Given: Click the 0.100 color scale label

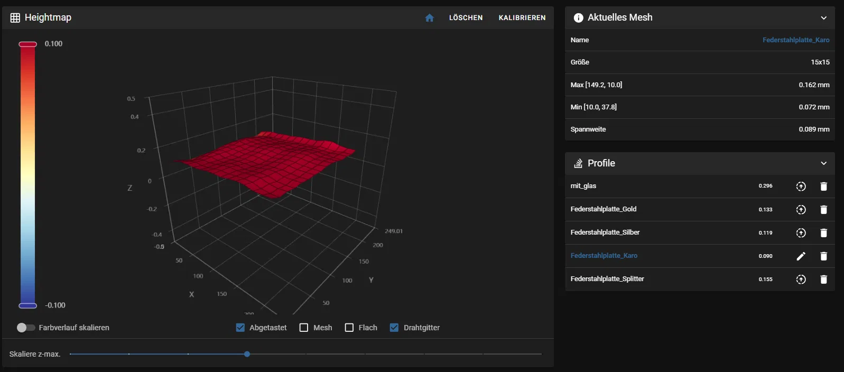Looking at the screenshot, I should point(53,44).
